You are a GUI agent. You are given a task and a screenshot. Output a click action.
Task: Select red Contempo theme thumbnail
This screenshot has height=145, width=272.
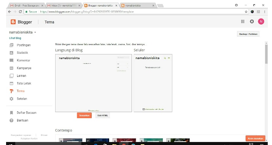coord(124,140)
